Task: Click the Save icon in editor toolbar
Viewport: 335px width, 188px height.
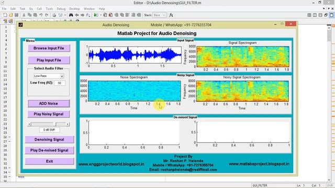Action: pyautogui.click(x=16, y=15)
